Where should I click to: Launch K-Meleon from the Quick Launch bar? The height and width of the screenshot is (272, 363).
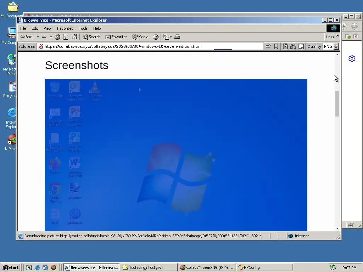54,268
